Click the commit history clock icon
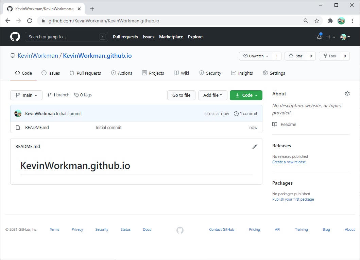This screenshot has height=260, width=360. pyautogui.click(x=236, y=113)
